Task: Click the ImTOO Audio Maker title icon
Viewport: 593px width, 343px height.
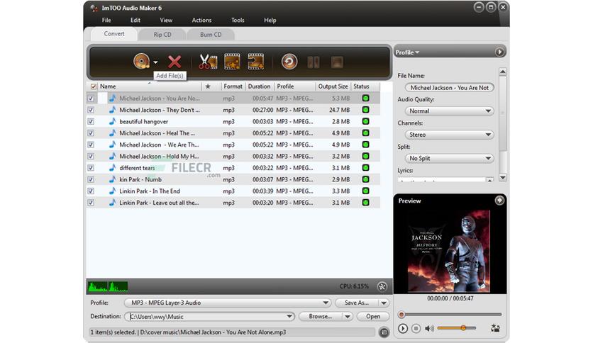Action: [x=94, y=8]
